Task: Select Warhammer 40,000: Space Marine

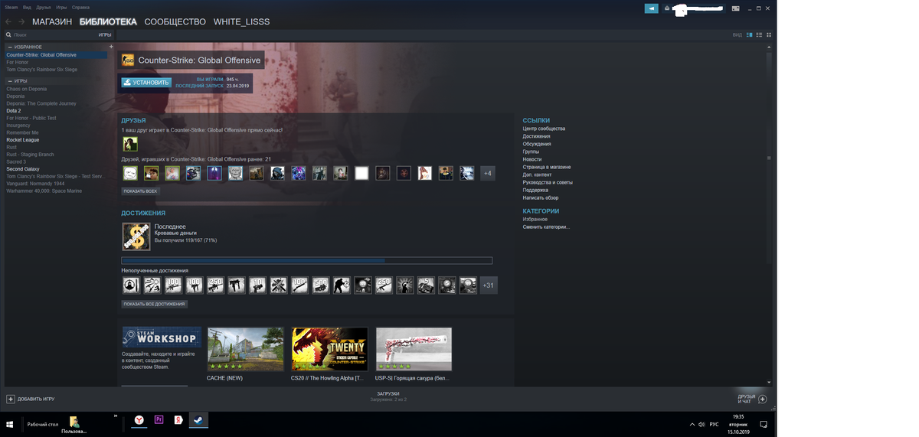Action: click(x=44, y=191)
